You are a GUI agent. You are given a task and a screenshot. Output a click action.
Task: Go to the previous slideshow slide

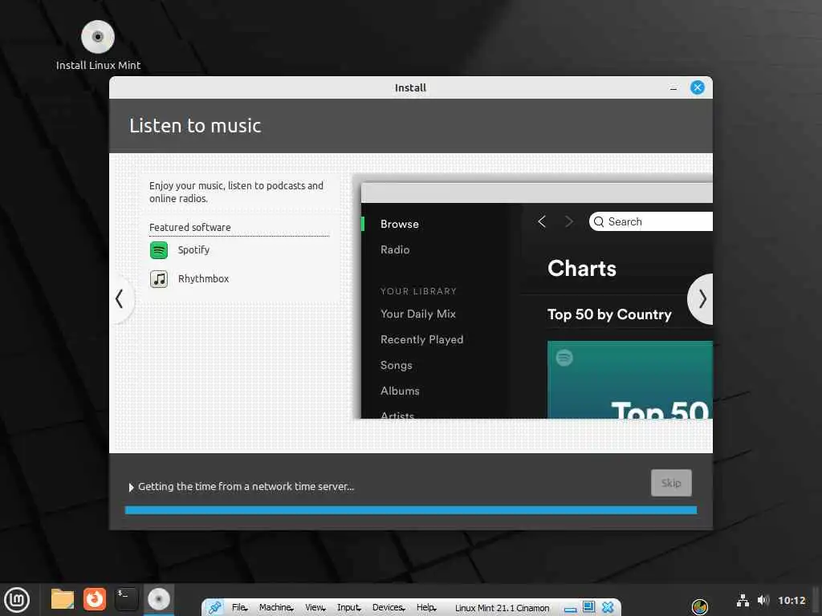tap(120, 299)
